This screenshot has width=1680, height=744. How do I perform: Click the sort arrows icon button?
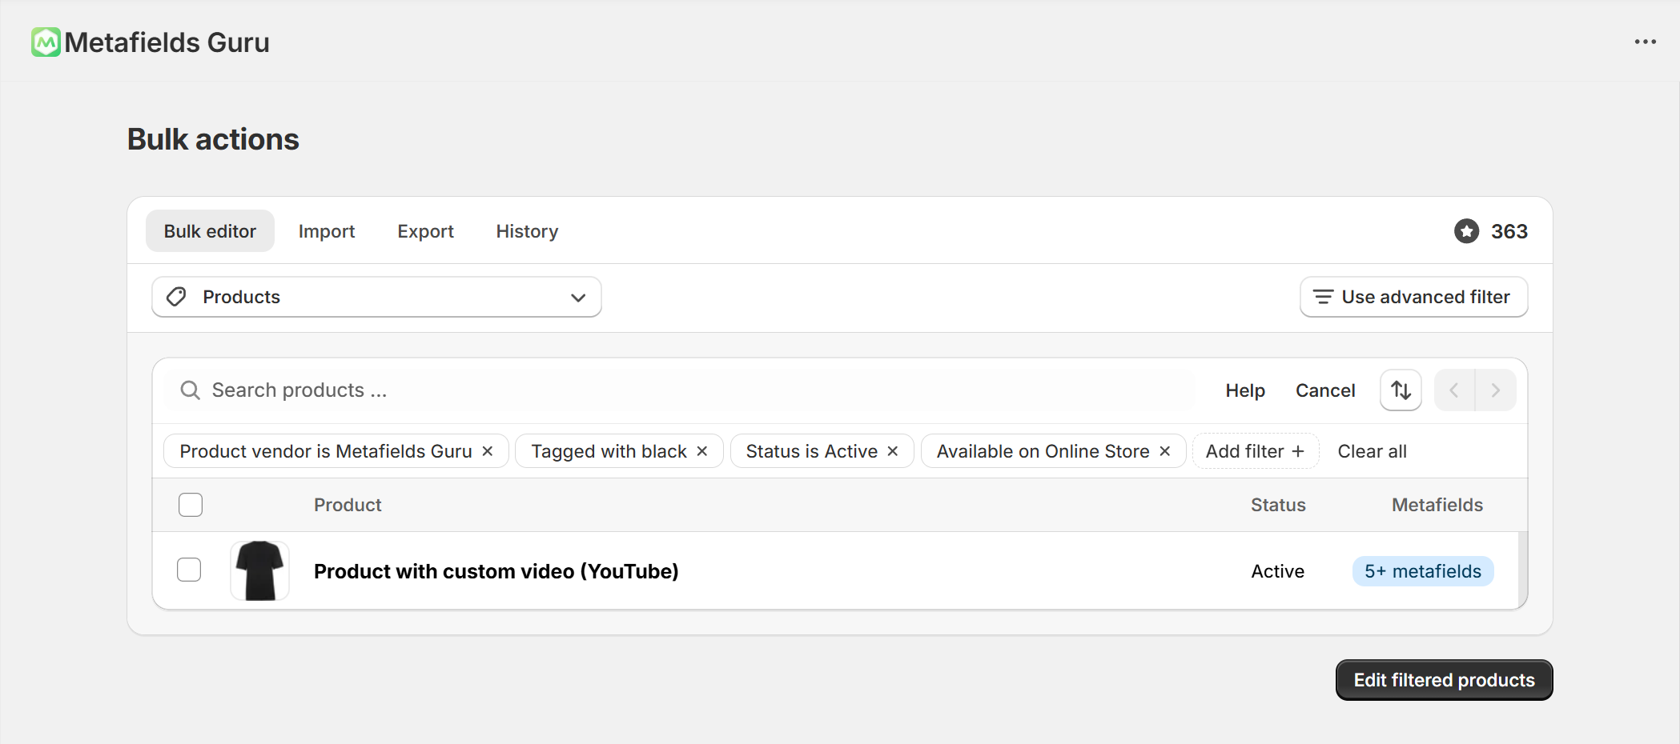coord(1401,390)
